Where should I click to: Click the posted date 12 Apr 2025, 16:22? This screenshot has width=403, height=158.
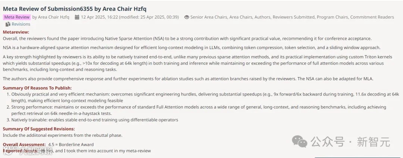[x=100, y=17]
